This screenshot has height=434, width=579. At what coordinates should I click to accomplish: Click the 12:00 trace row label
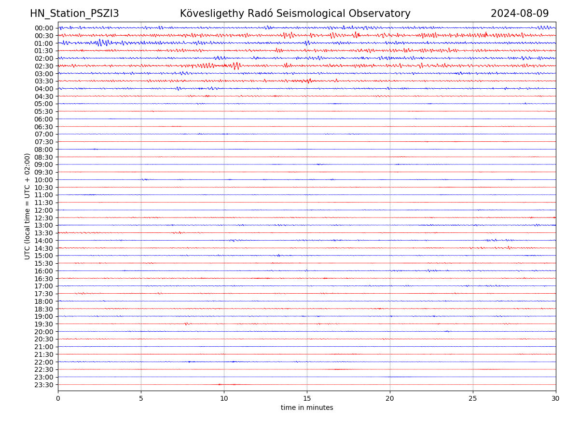pyautogui.click(x=44, y=210)
